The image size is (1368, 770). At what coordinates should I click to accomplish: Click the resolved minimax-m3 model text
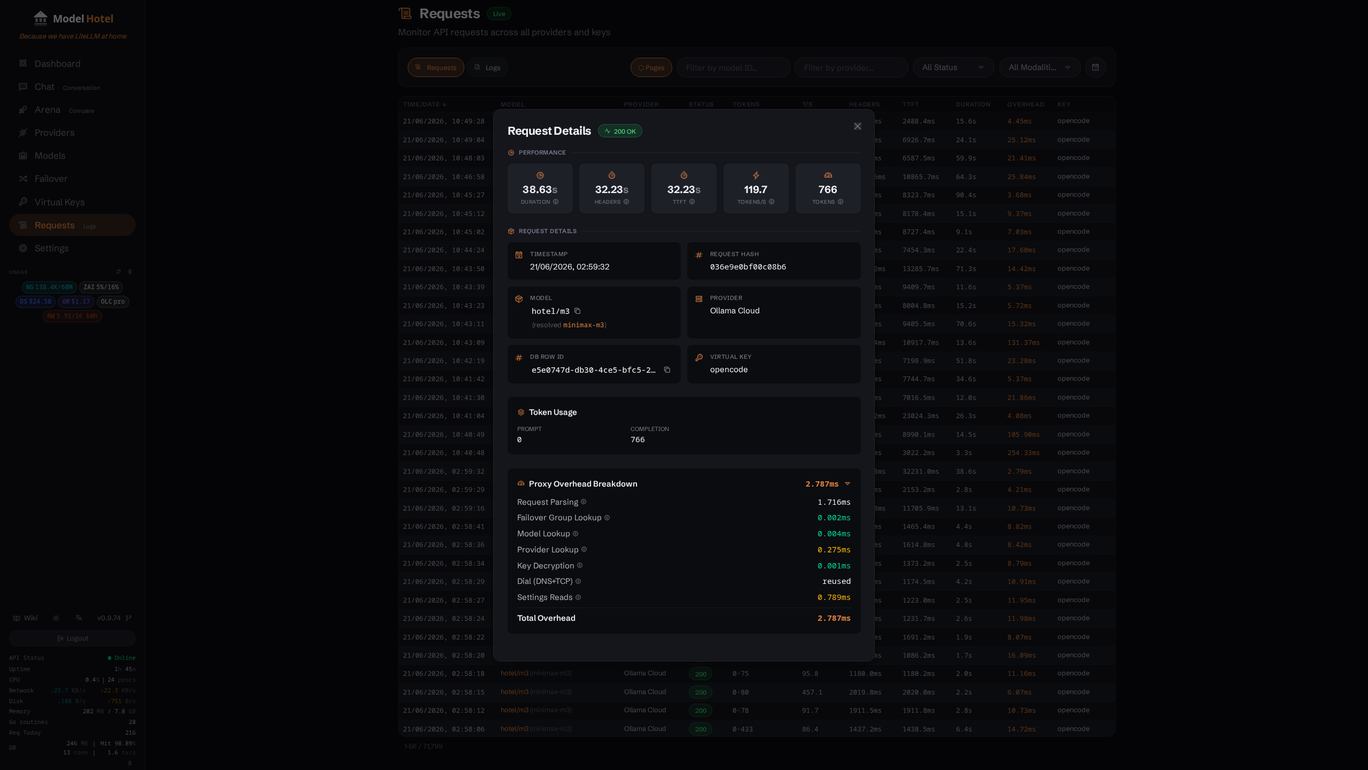pos(584,325)
